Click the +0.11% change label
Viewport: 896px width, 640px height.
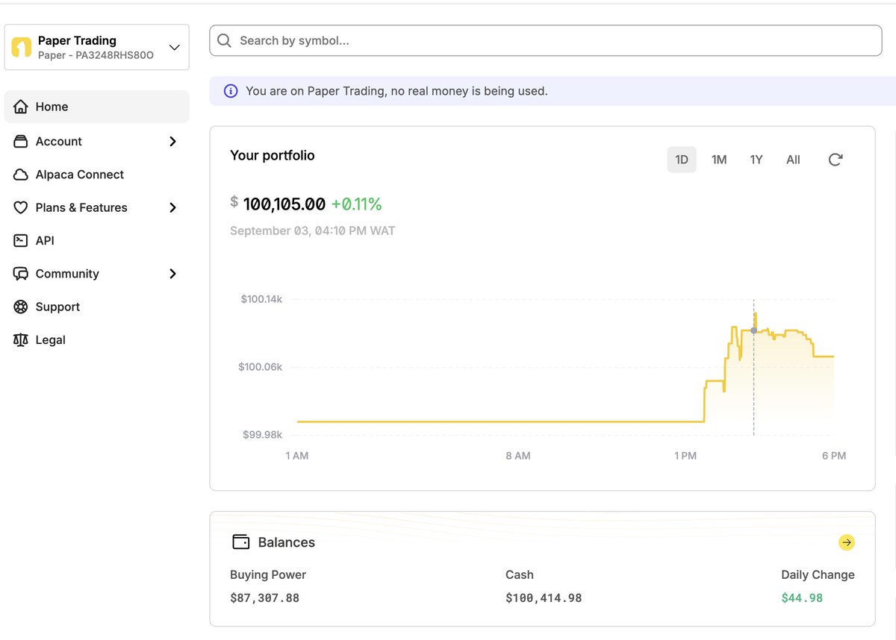(x=356, y=204)
